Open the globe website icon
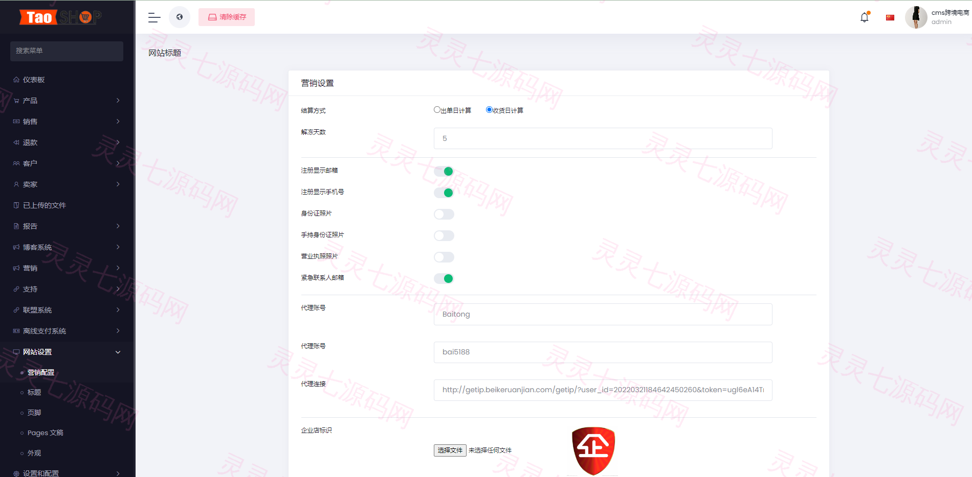 180,17
